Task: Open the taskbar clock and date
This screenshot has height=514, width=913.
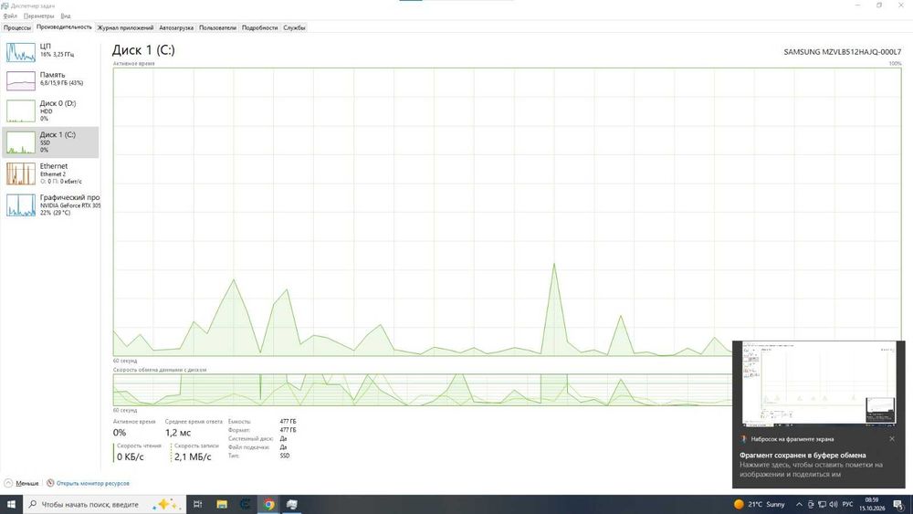Action: click(x=872, y=504)
